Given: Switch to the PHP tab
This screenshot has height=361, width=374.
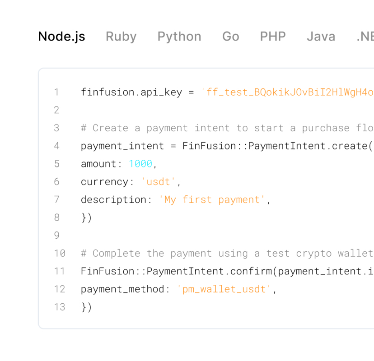Looking at the screenshot, I should [273, 37].
